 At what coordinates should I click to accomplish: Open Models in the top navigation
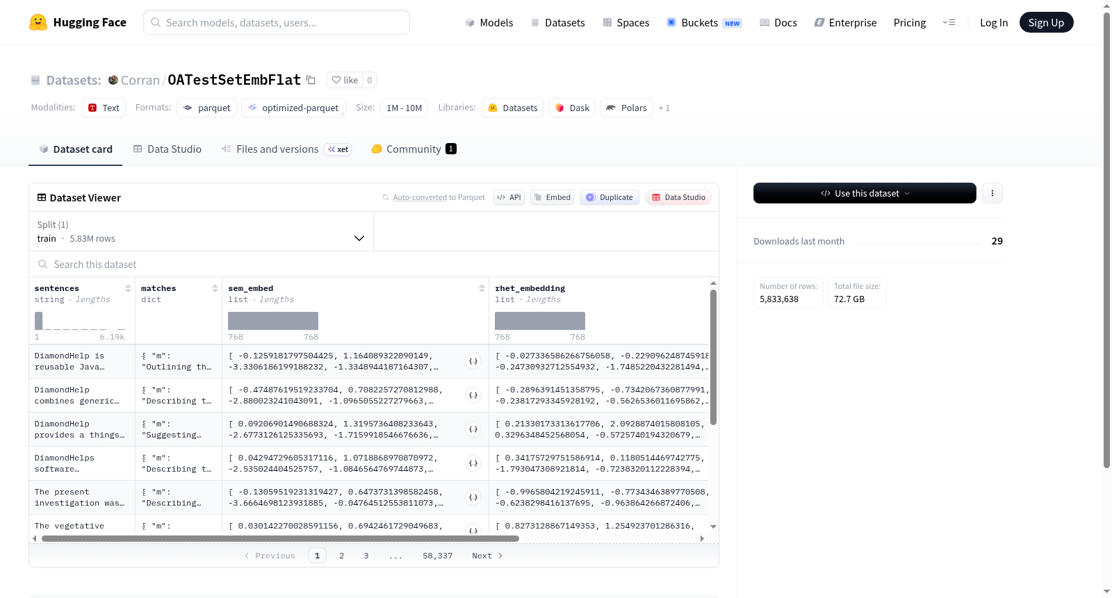tap(489, 22)
